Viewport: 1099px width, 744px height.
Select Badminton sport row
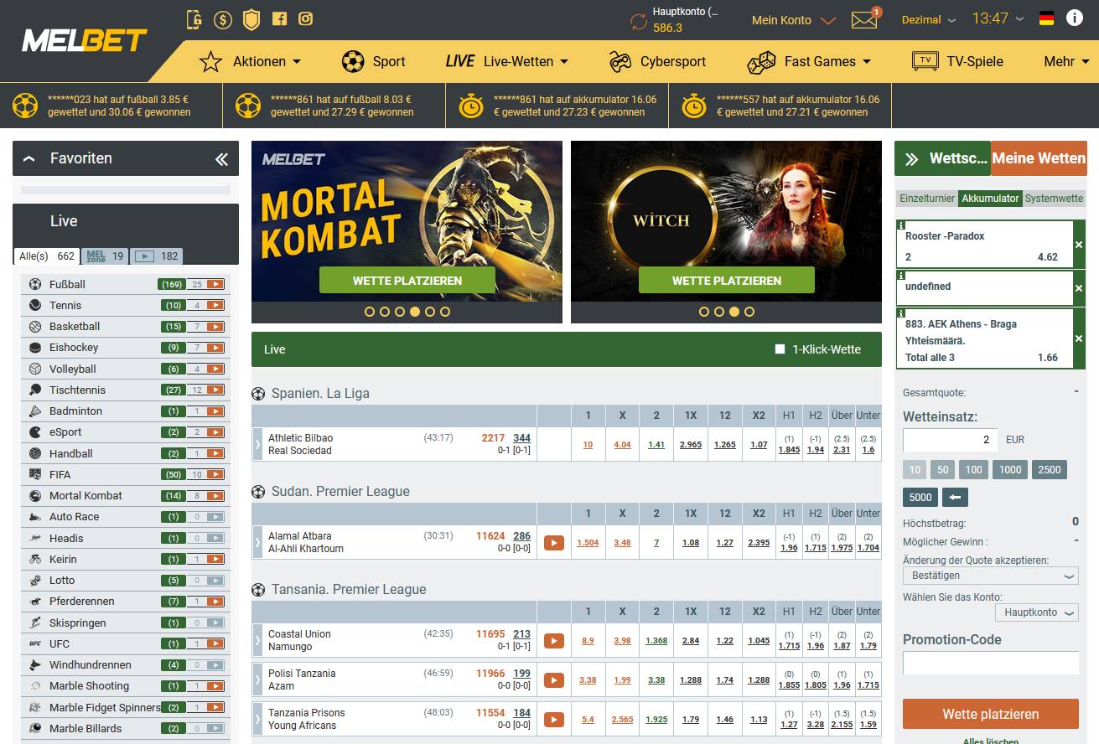point(126,411)
